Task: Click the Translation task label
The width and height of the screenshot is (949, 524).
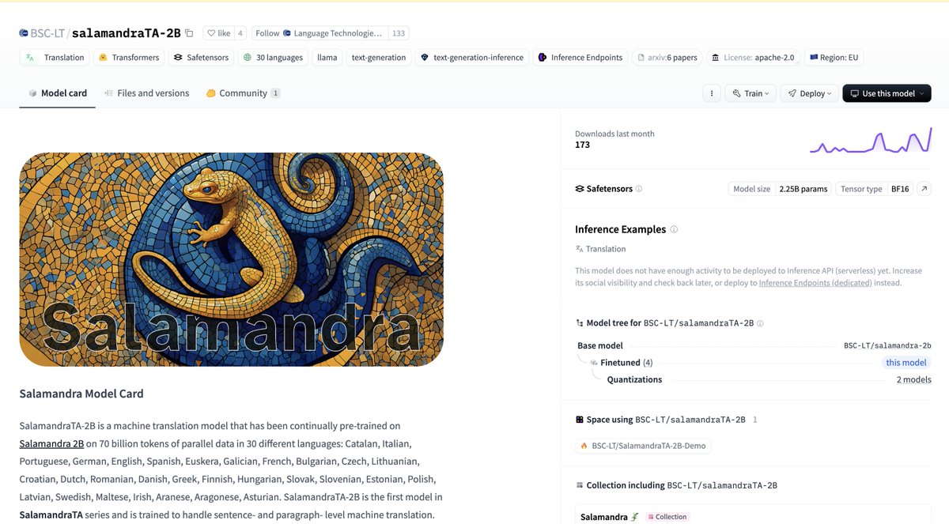Action: [600, 249]
